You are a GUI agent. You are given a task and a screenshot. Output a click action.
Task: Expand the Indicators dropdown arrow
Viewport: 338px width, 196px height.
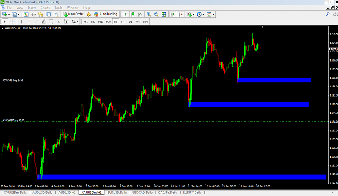pyautogui.click(x=194, y=15)
